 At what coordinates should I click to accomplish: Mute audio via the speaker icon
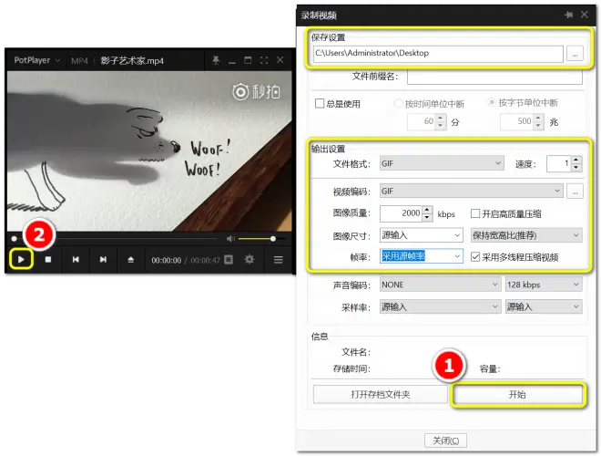(230, 239)
